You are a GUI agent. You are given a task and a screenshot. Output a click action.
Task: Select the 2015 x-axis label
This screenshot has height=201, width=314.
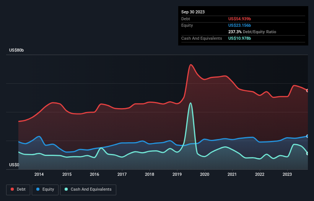(67, 174)
